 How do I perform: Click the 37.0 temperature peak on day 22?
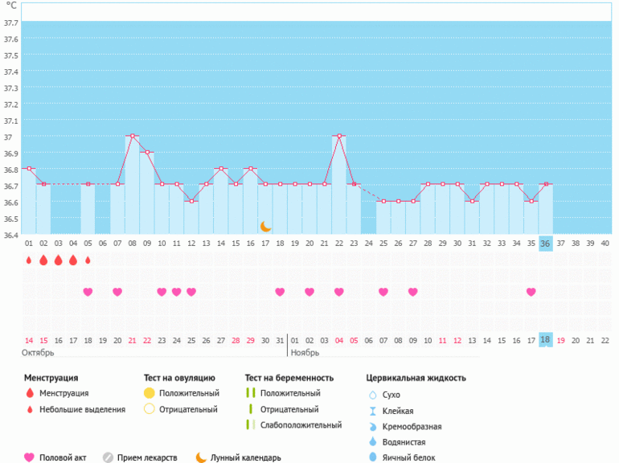[339, 136]
